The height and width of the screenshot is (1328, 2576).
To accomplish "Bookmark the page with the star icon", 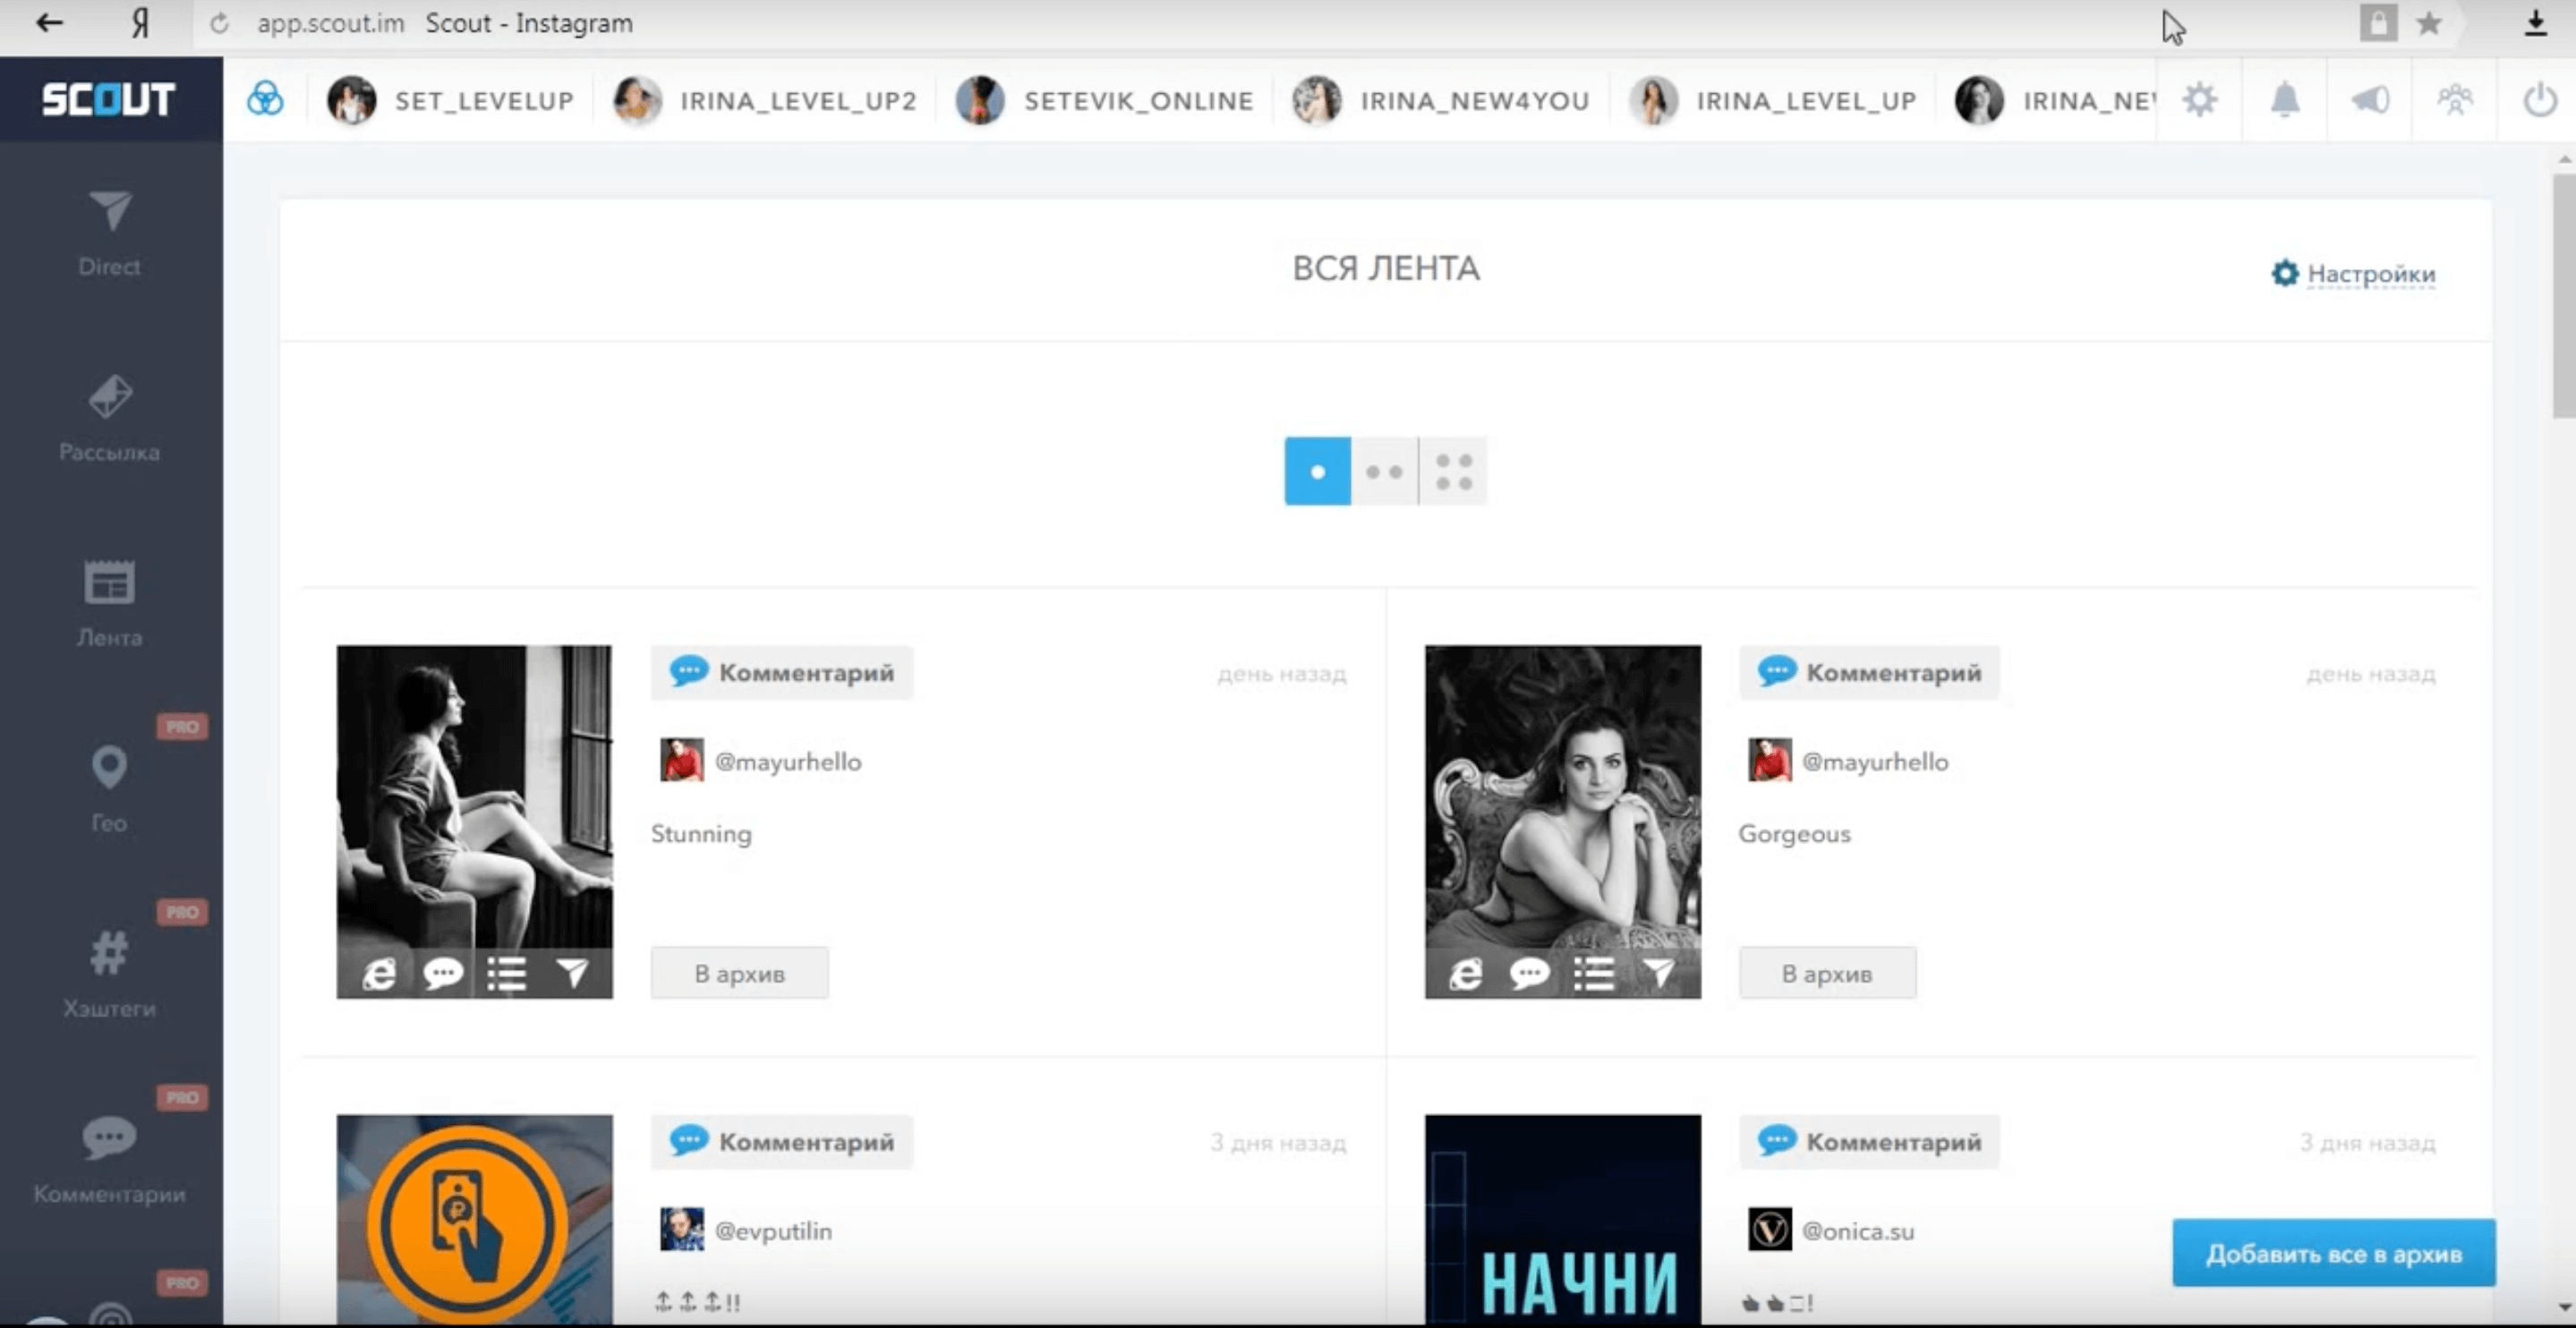I will (x=2429, y=23).
